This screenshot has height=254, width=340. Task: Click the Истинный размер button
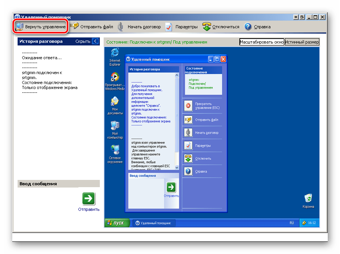(302, 42)
